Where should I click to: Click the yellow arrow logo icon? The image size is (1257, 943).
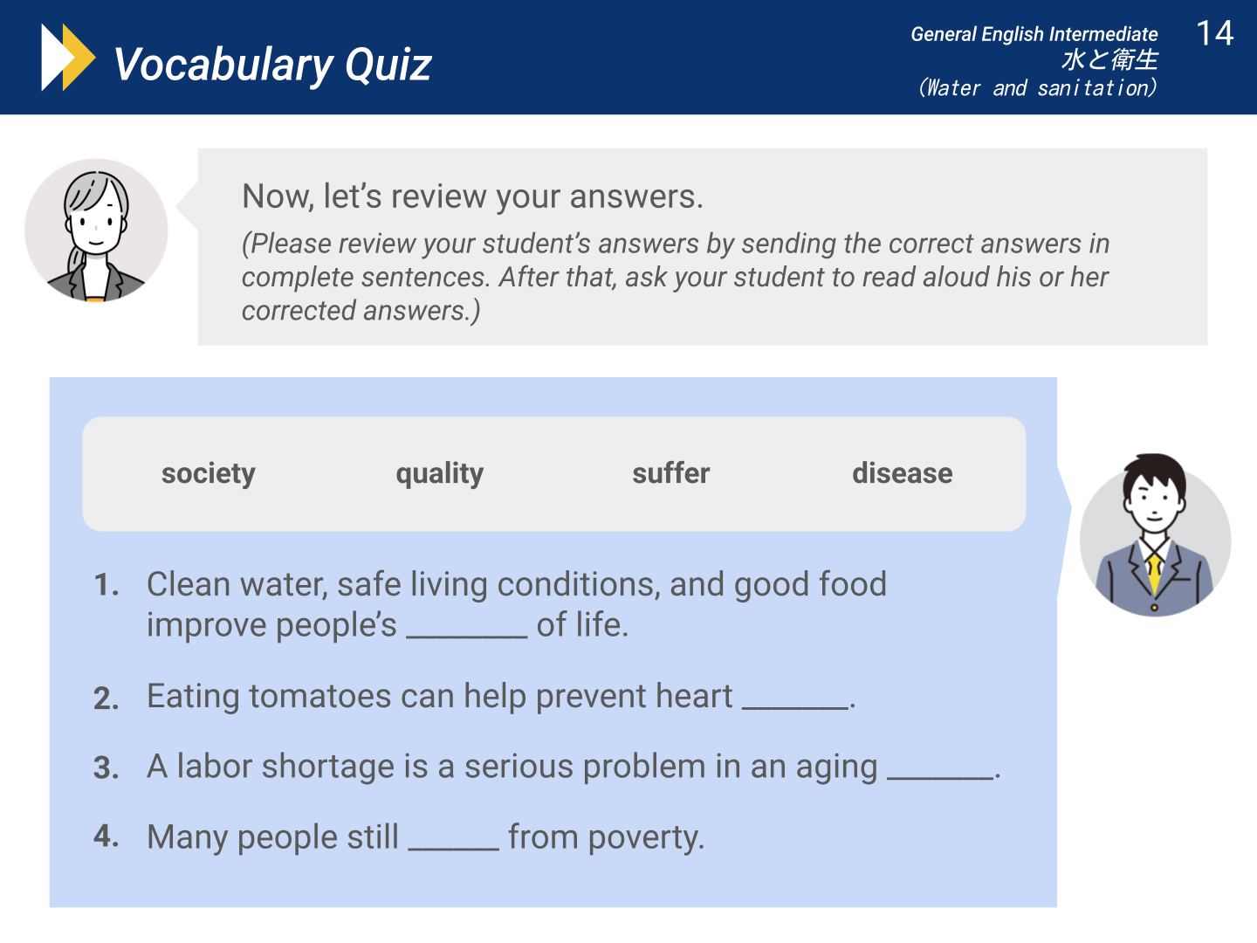[68, 58]
